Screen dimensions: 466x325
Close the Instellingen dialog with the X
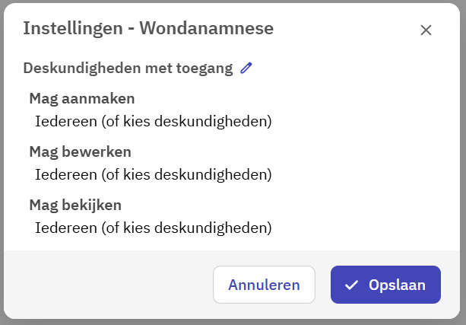click(426, 30)
